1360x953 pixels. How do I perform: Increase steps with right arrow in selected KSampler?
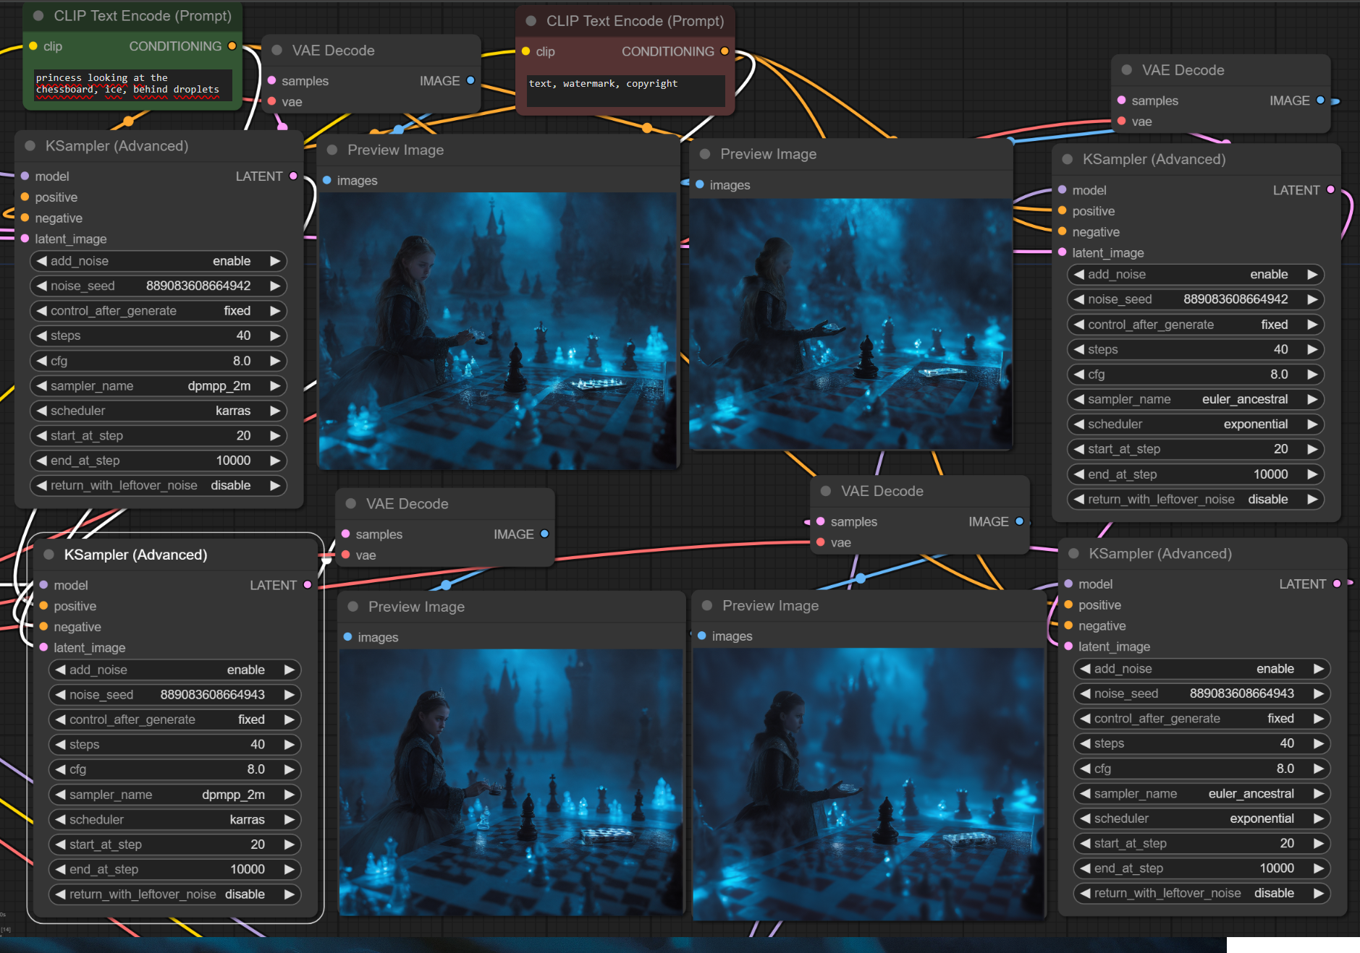[290, 745]
